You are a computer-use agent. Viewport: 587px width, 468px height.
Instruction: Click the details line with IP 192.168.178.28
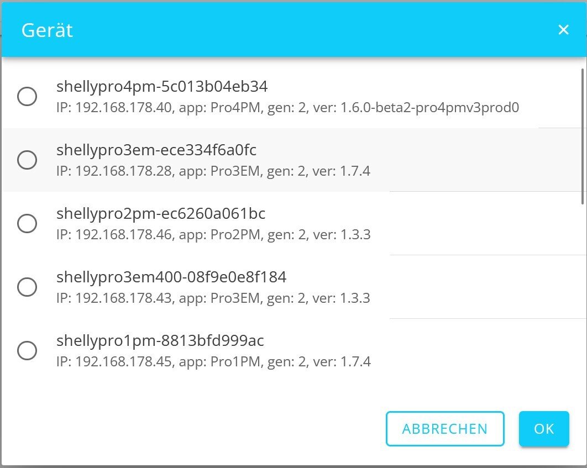[x=213, y=171]
